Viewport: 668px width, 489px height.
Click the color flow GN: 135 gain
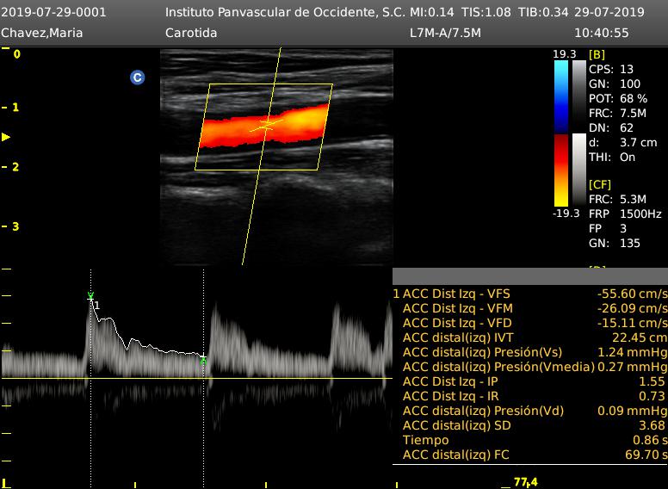pos(615,244)
